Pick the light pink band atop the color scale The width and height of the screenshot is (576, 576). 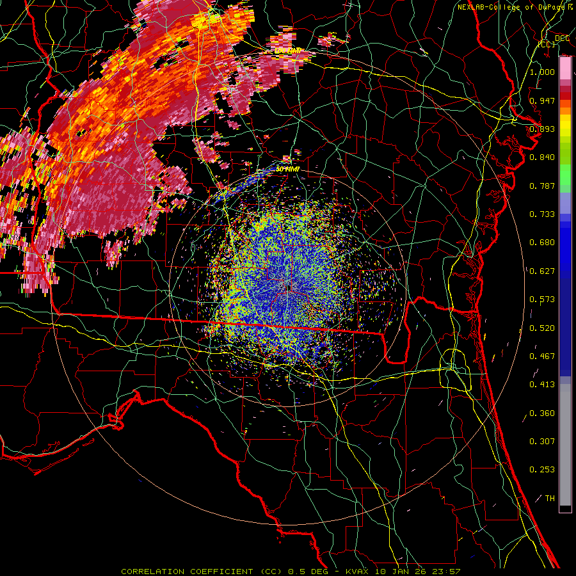point(565,68)
